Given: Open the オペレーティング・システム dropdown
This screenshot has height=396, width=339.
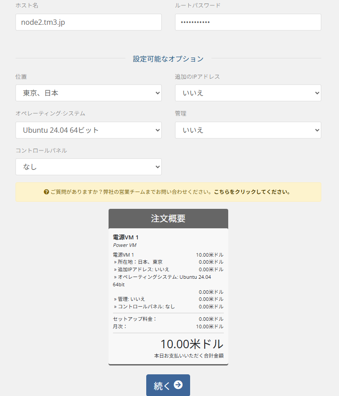Looking at the screenshot, I should [89, 130].
